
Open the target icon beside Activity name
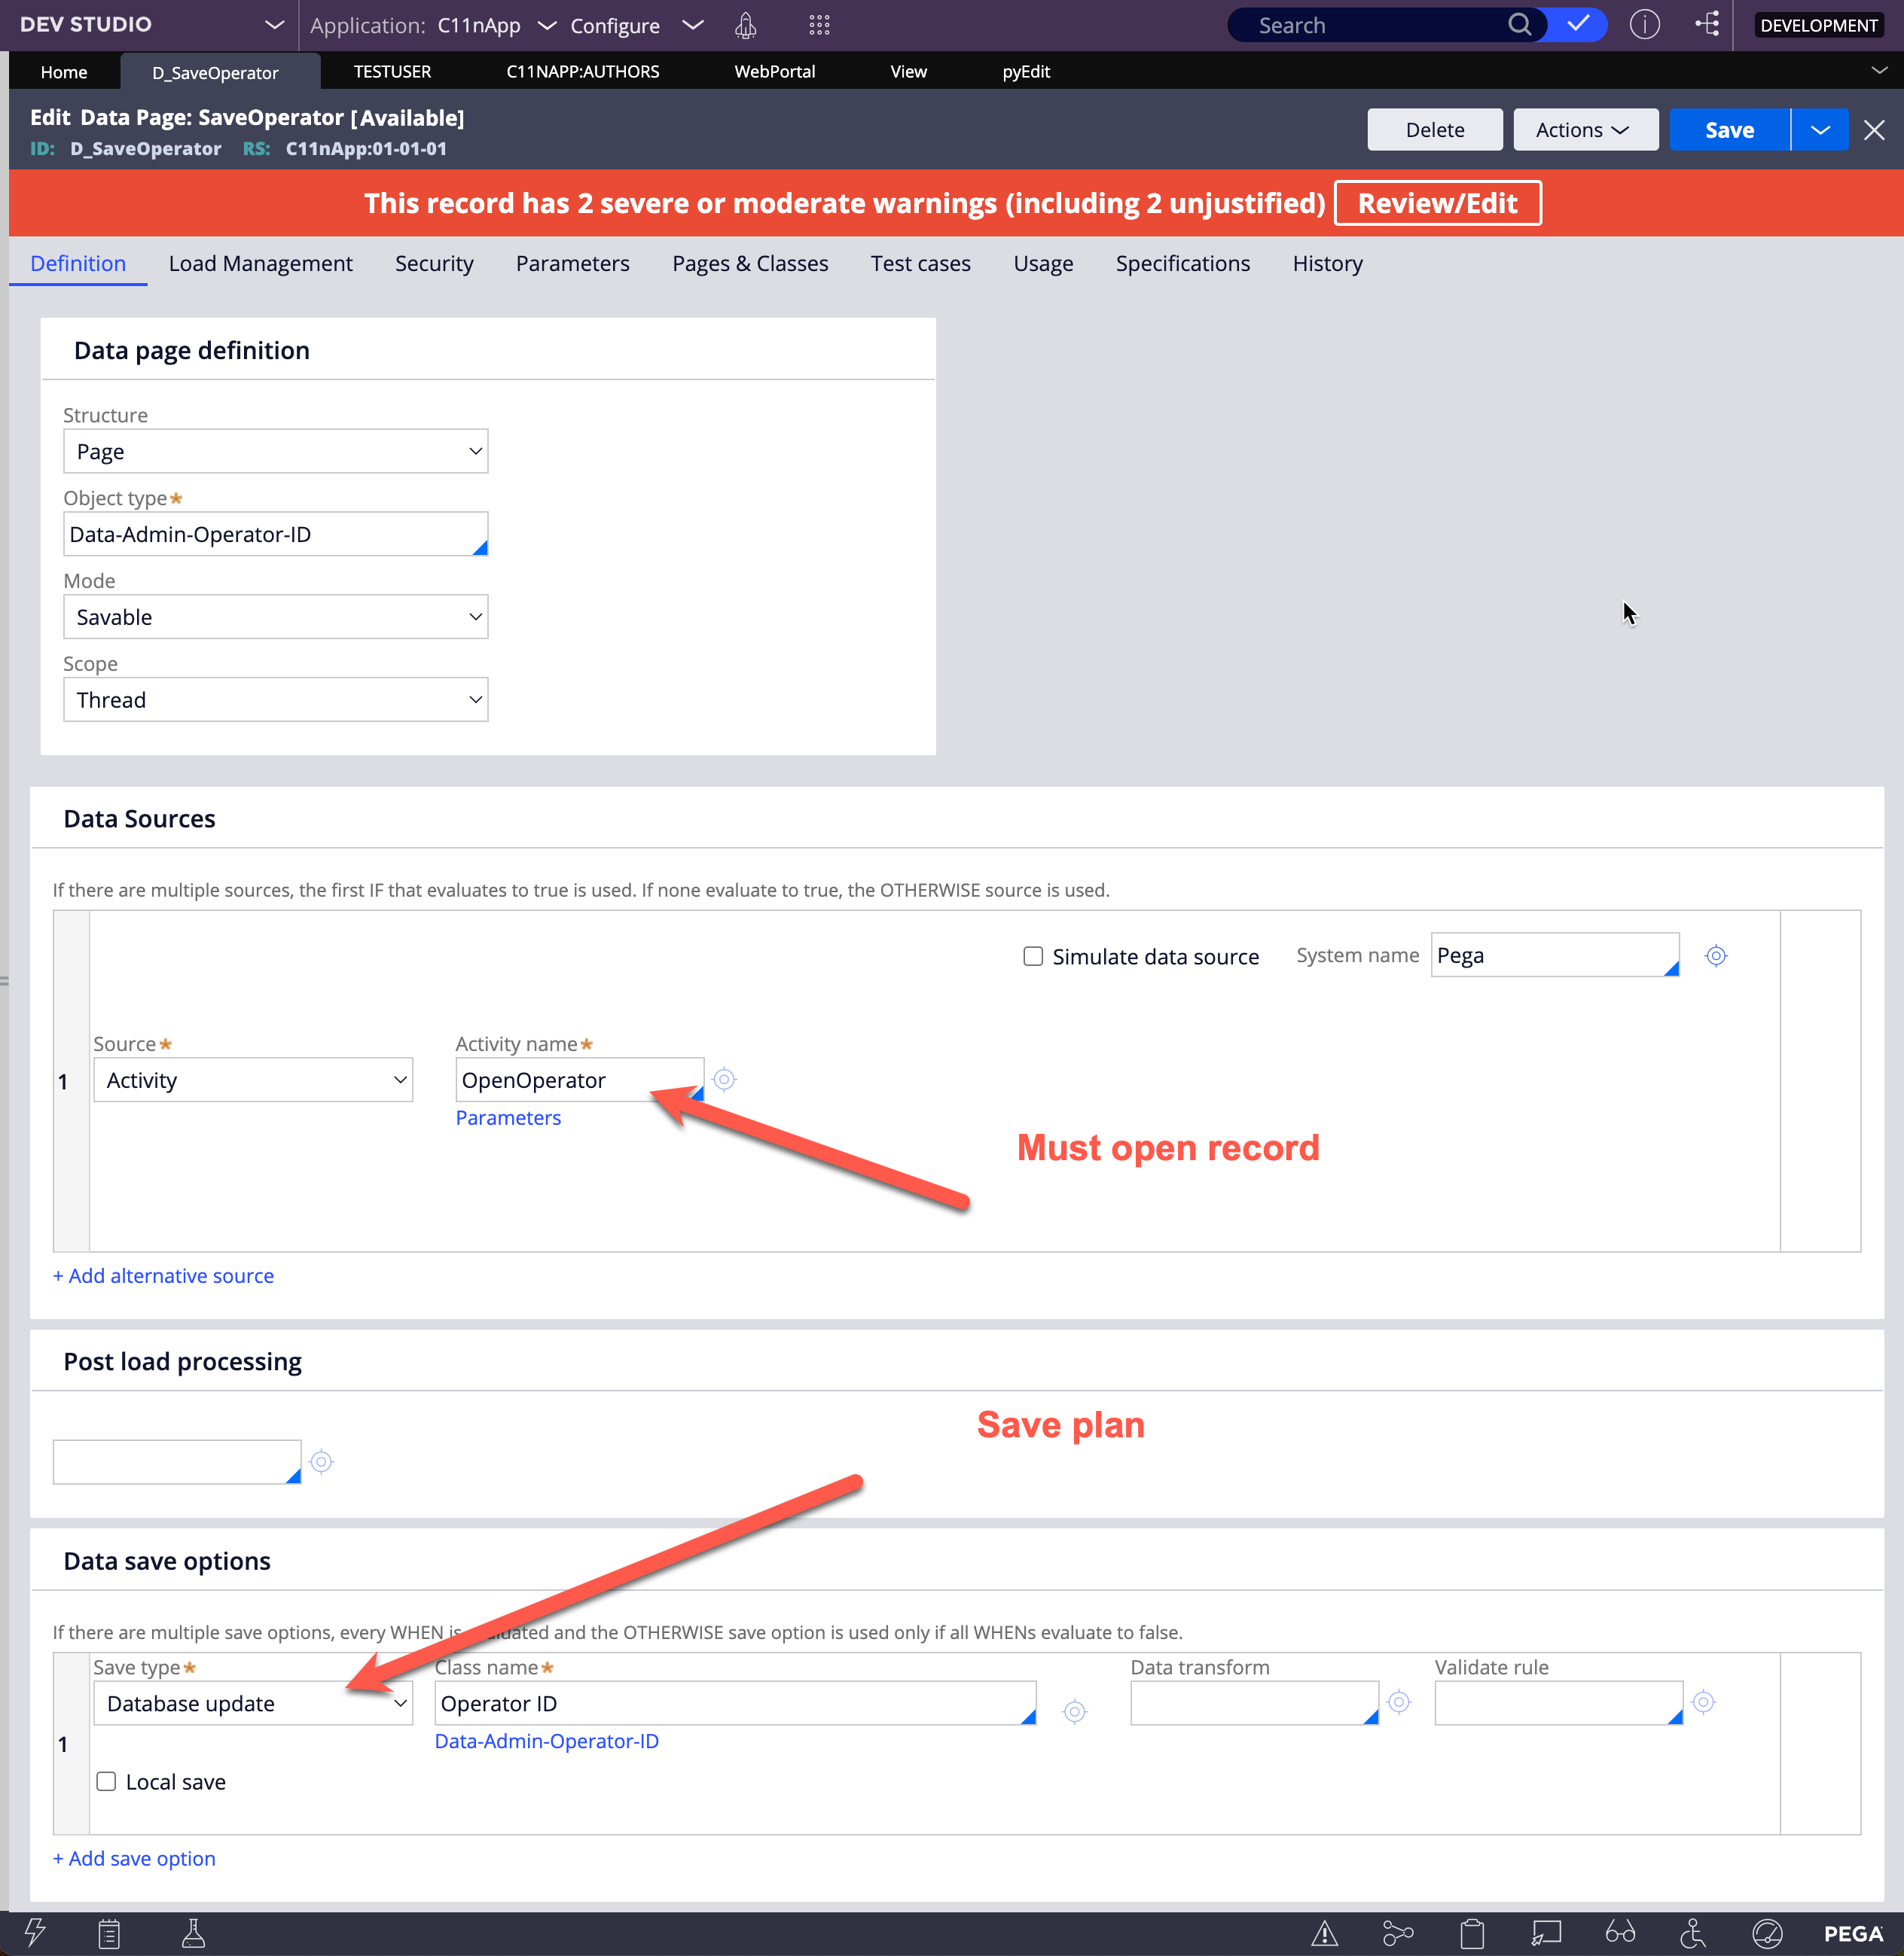(x=724, y=1080)
